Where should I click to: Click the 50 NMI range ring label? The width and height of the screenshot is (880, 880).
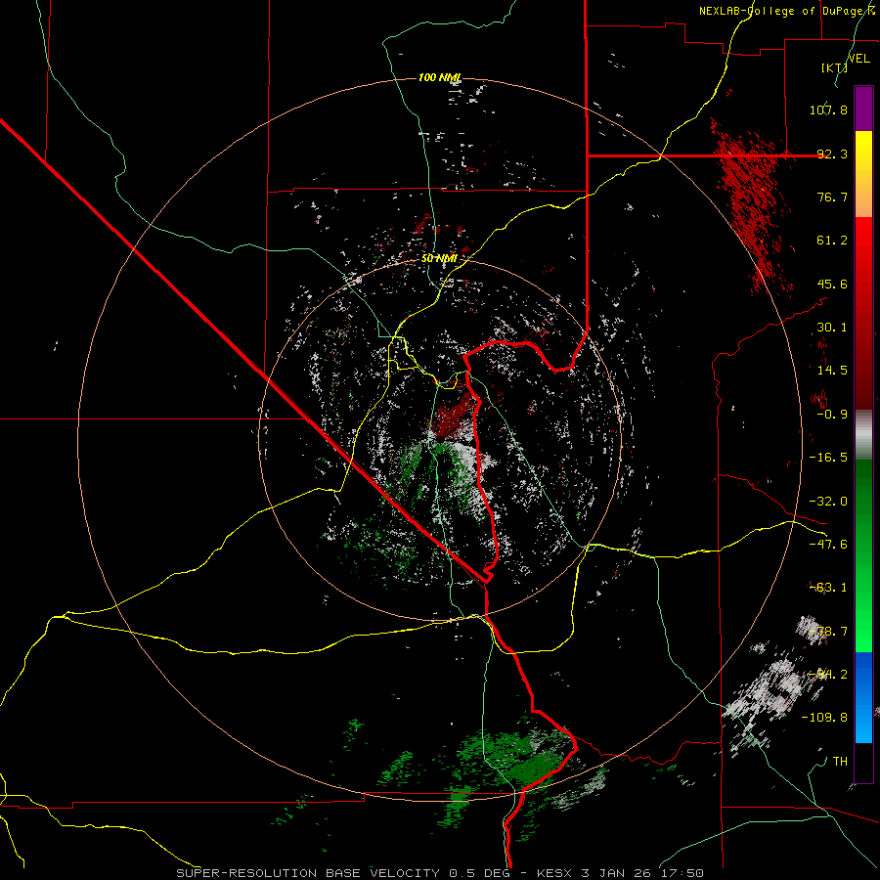pos(439,259)
